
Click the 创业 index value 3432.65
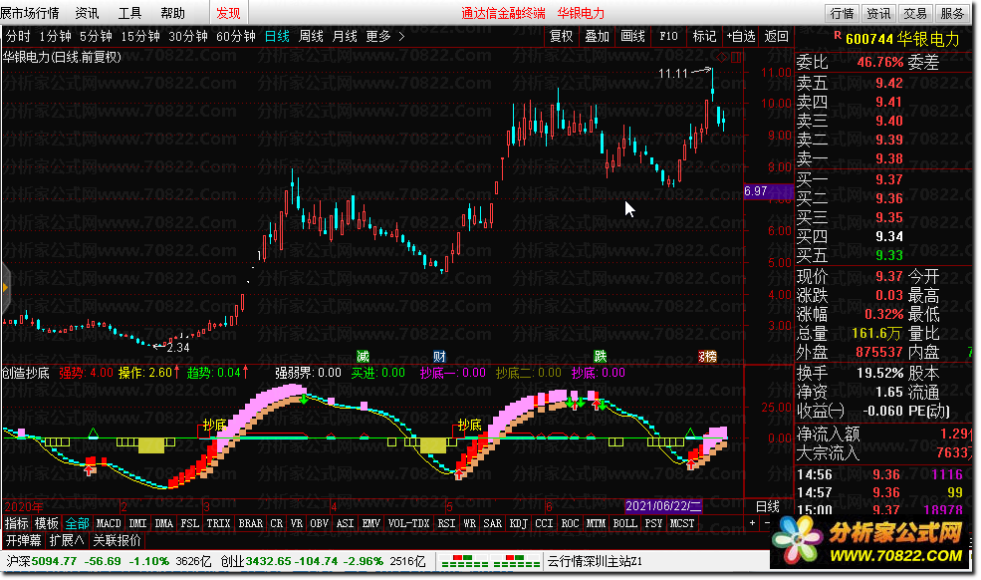click(268, 561)
